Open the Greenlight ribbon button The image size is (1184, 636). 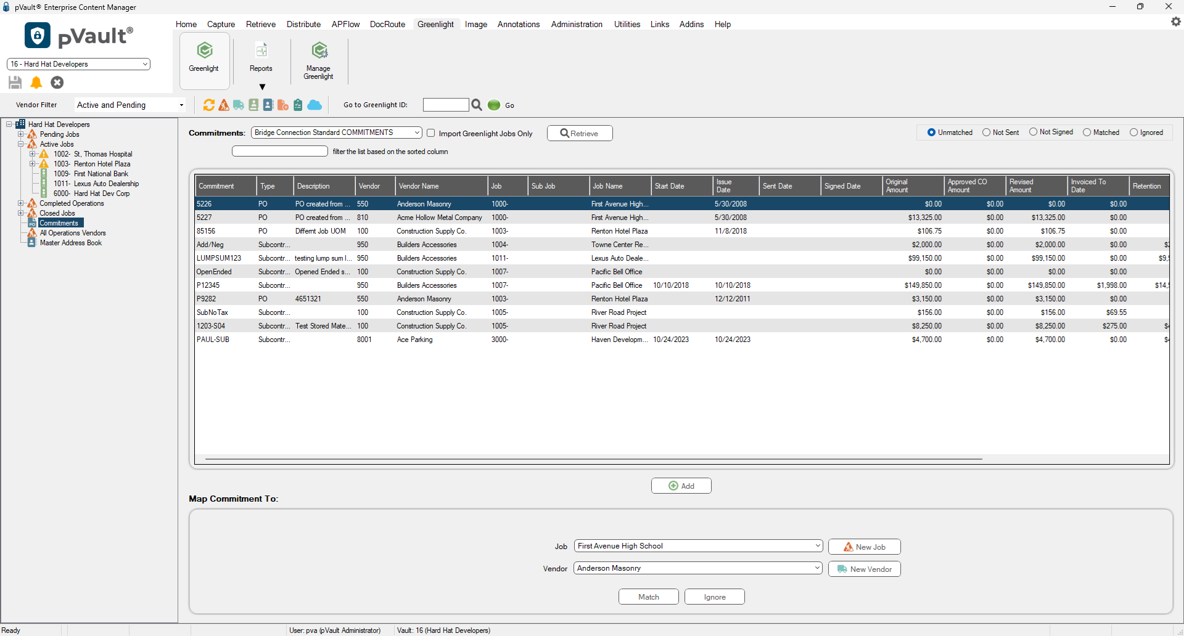(204, 60)
